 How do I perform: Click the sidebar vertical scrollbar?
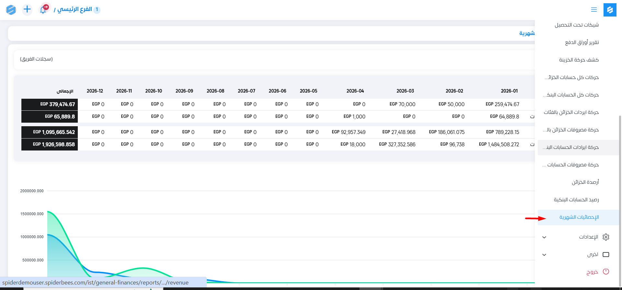click(620, 194)
